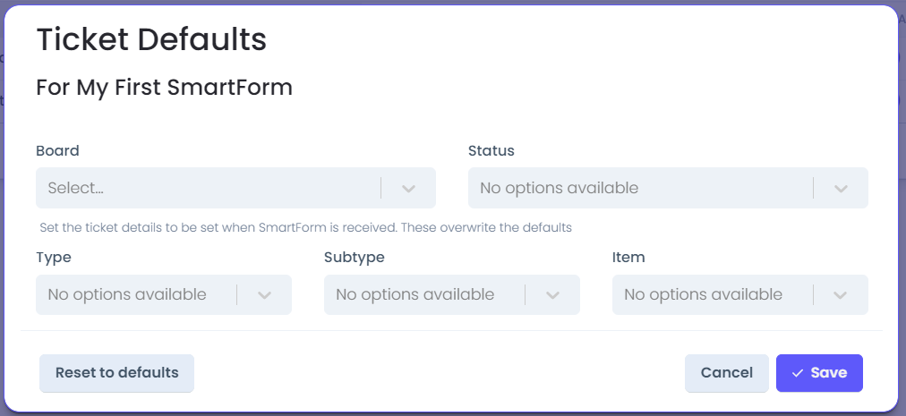Image resolution: width=906 pixels, height=416 pixels.
Task: Click the Item dropdown chevron arrow
Action: pos(840,295)
